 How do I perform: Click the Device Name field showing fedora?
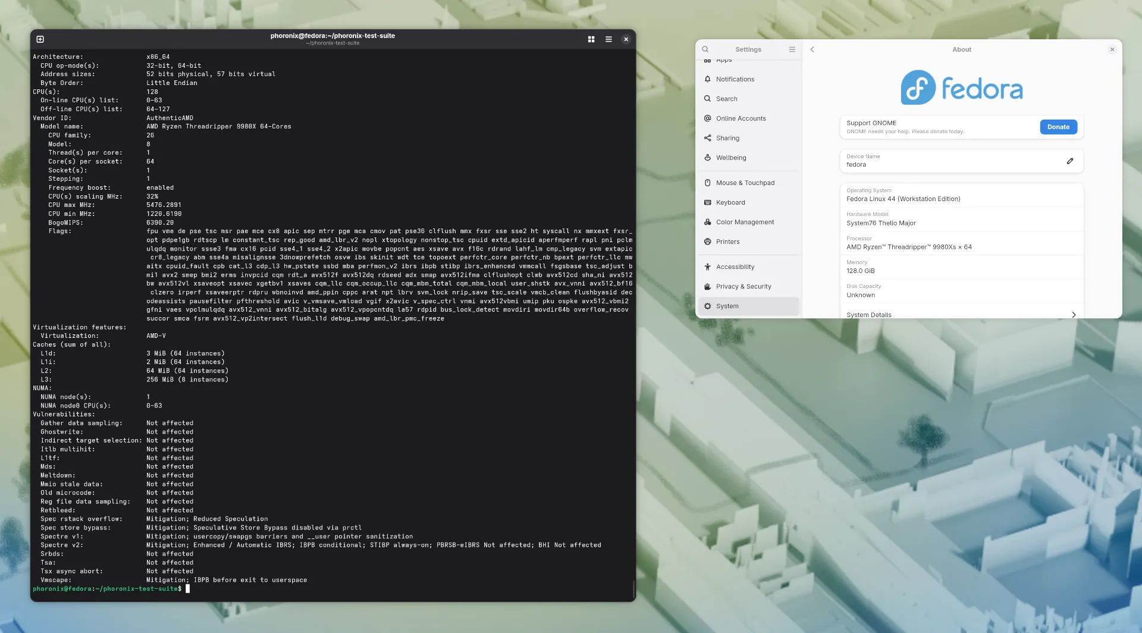click(961, 161)
